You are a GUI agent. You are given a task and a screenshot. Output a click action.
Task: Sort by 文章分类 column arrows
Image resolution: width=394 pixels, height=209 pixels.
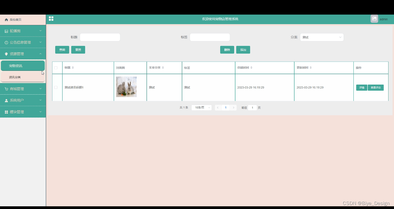point(163,68)
